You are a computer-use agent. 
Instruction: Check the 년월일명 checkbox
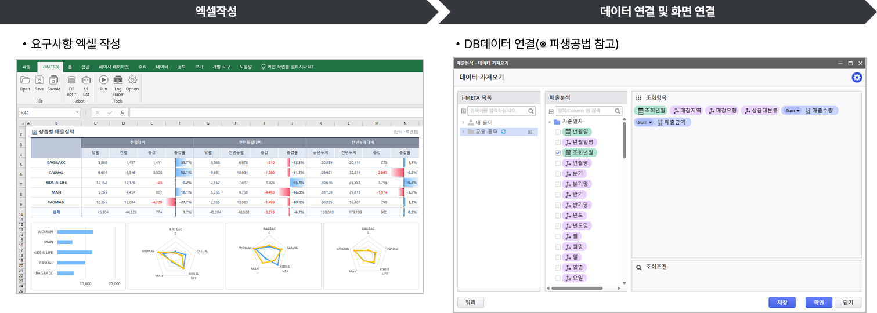click(x=558, y=143)
